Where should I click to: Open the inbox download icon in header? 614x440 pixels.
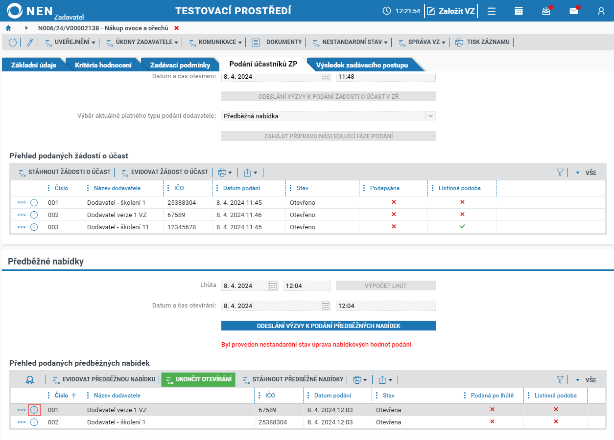click(546, 11)
